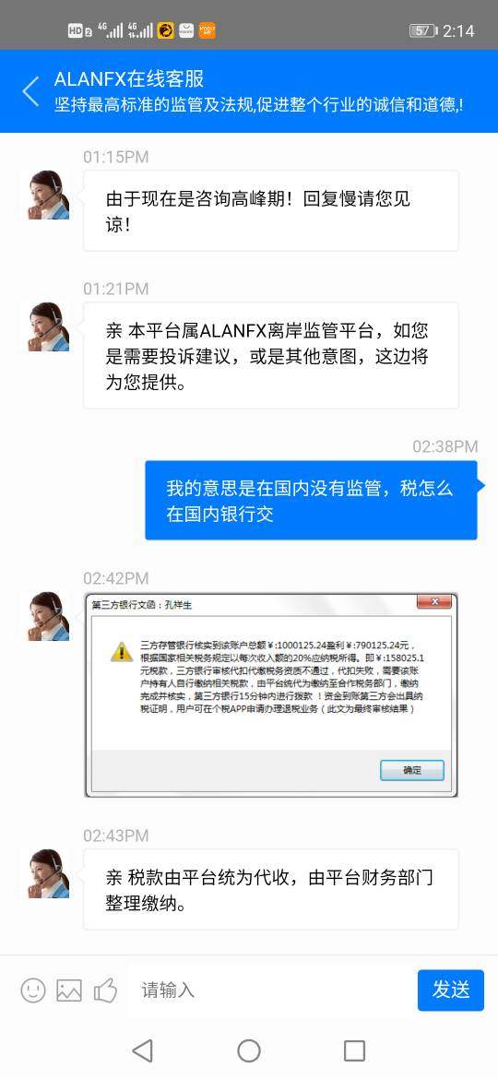498x1079 pixels.
Task: Tap the image attachment icon
Action: 69,990
